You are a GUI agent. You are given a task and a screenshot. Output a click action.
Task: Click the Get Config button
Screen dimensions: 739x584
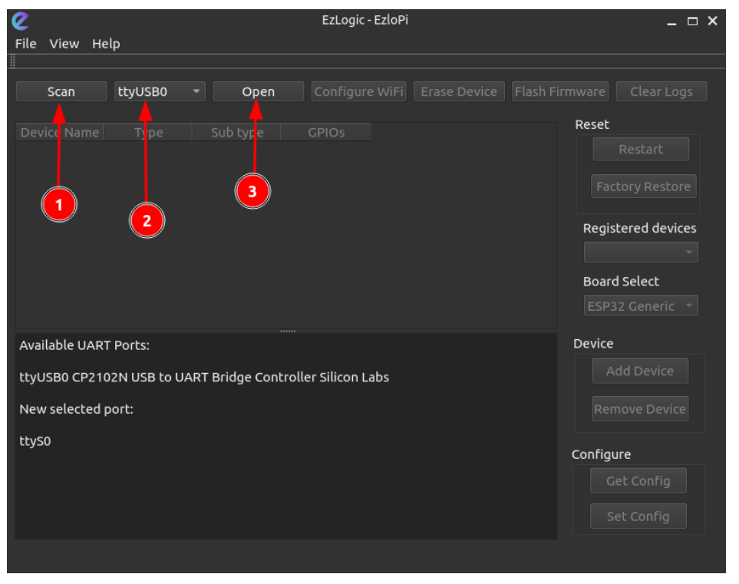638,480
